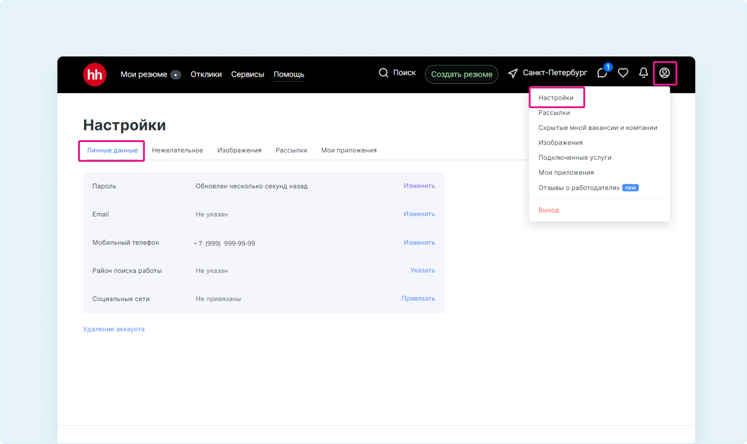Click the phone number +7 (999) 999-99-99
This screenshot has width=747, height=444.
click(x=224, y=243)
